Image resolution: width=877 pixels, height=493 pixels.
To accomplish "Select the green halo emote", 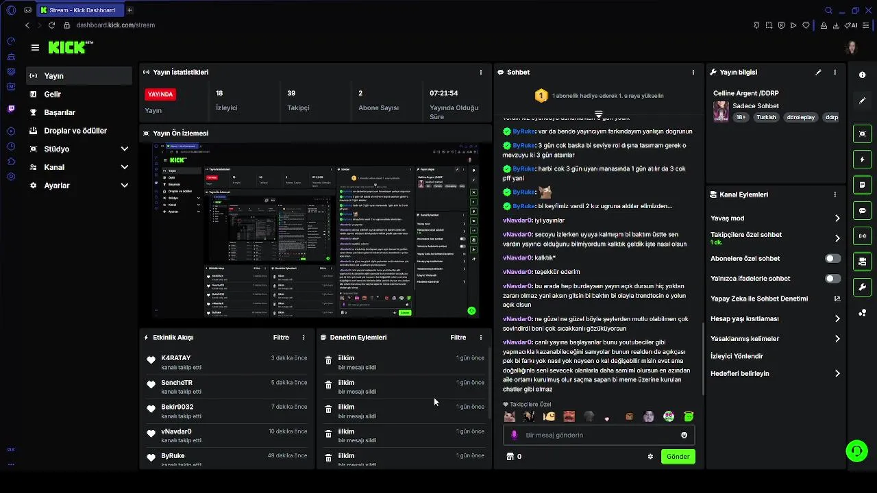I will pos(689,416).
